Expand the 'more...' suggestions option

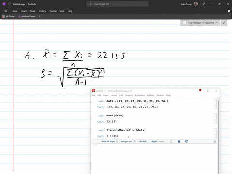point(162,141)
